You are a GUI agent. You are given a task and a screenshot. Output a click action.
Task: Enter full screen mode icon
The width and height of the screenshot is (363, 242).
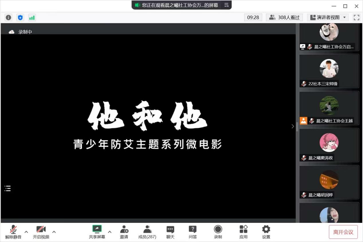(356, 17)
